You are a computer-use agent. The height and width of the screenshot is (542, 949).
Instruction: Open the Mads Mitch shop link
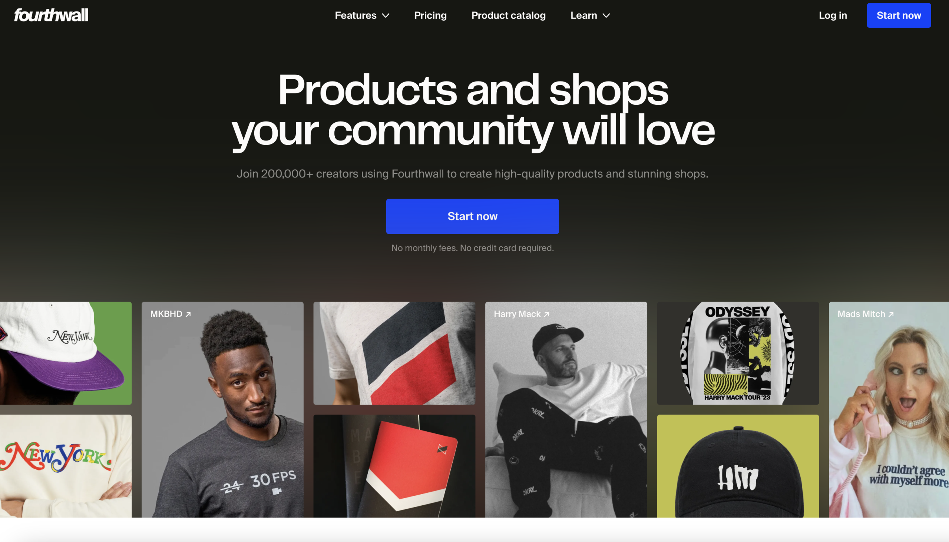click(x=866, y=314)
